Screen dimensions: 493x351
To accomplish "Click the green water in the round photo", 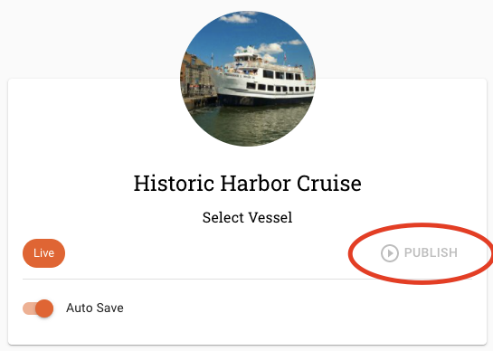I will (x=249, y=124).
